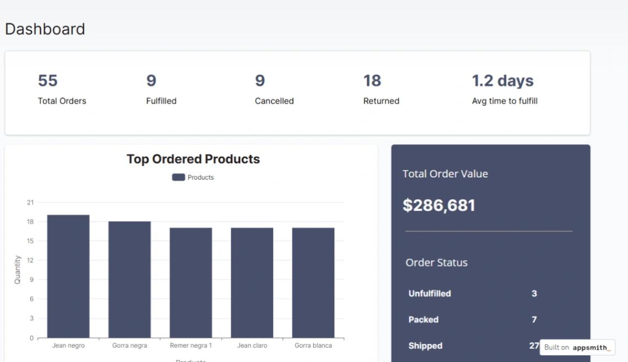This screenshot has height=362, width=628.
Task: Click the Top Ordered Products title
Action: tap(193, 159)
